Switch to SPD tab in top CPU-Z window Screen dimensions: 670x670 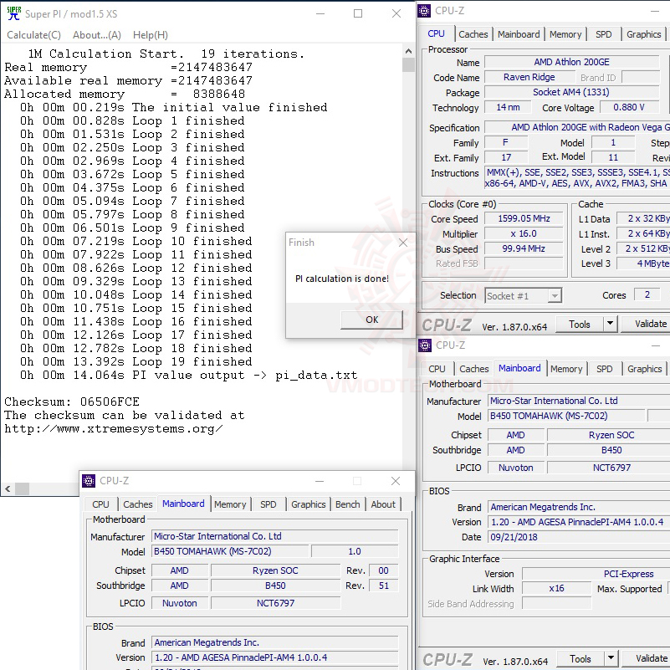tap(603, 34)
